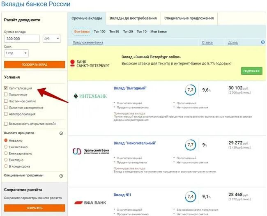Choose the Ежеквартально radio button

click(x=6, y=153)
